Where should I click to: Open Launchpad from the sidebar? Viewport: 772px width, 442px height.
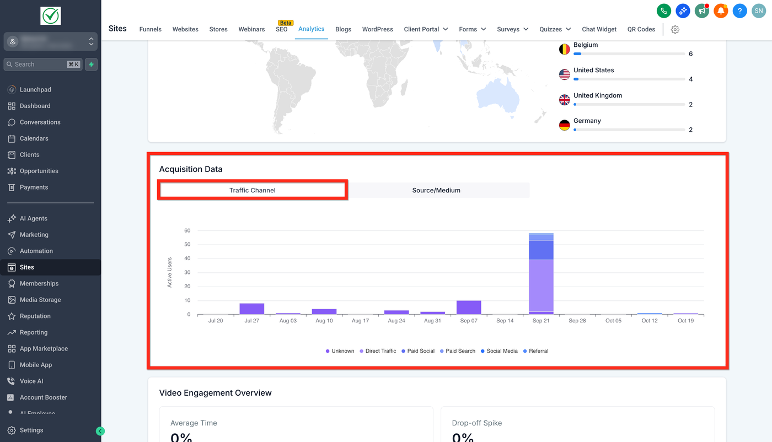pos(35,90)
